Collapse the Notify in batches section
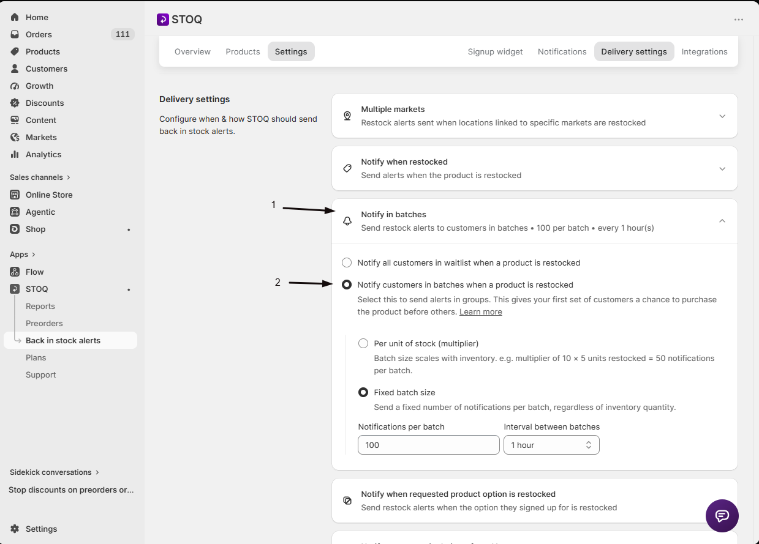 [x=722, y=221]
